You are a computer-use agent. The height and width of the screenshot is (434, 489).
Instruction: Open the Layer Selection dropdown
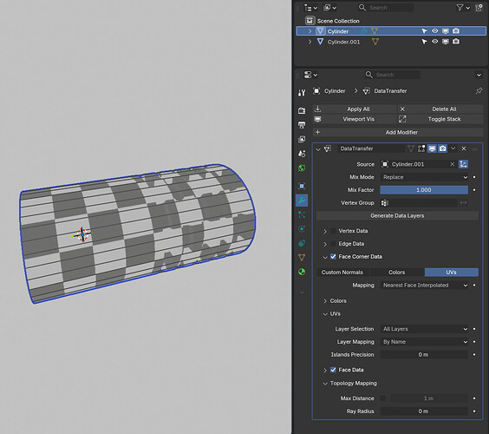pos(424,329)
